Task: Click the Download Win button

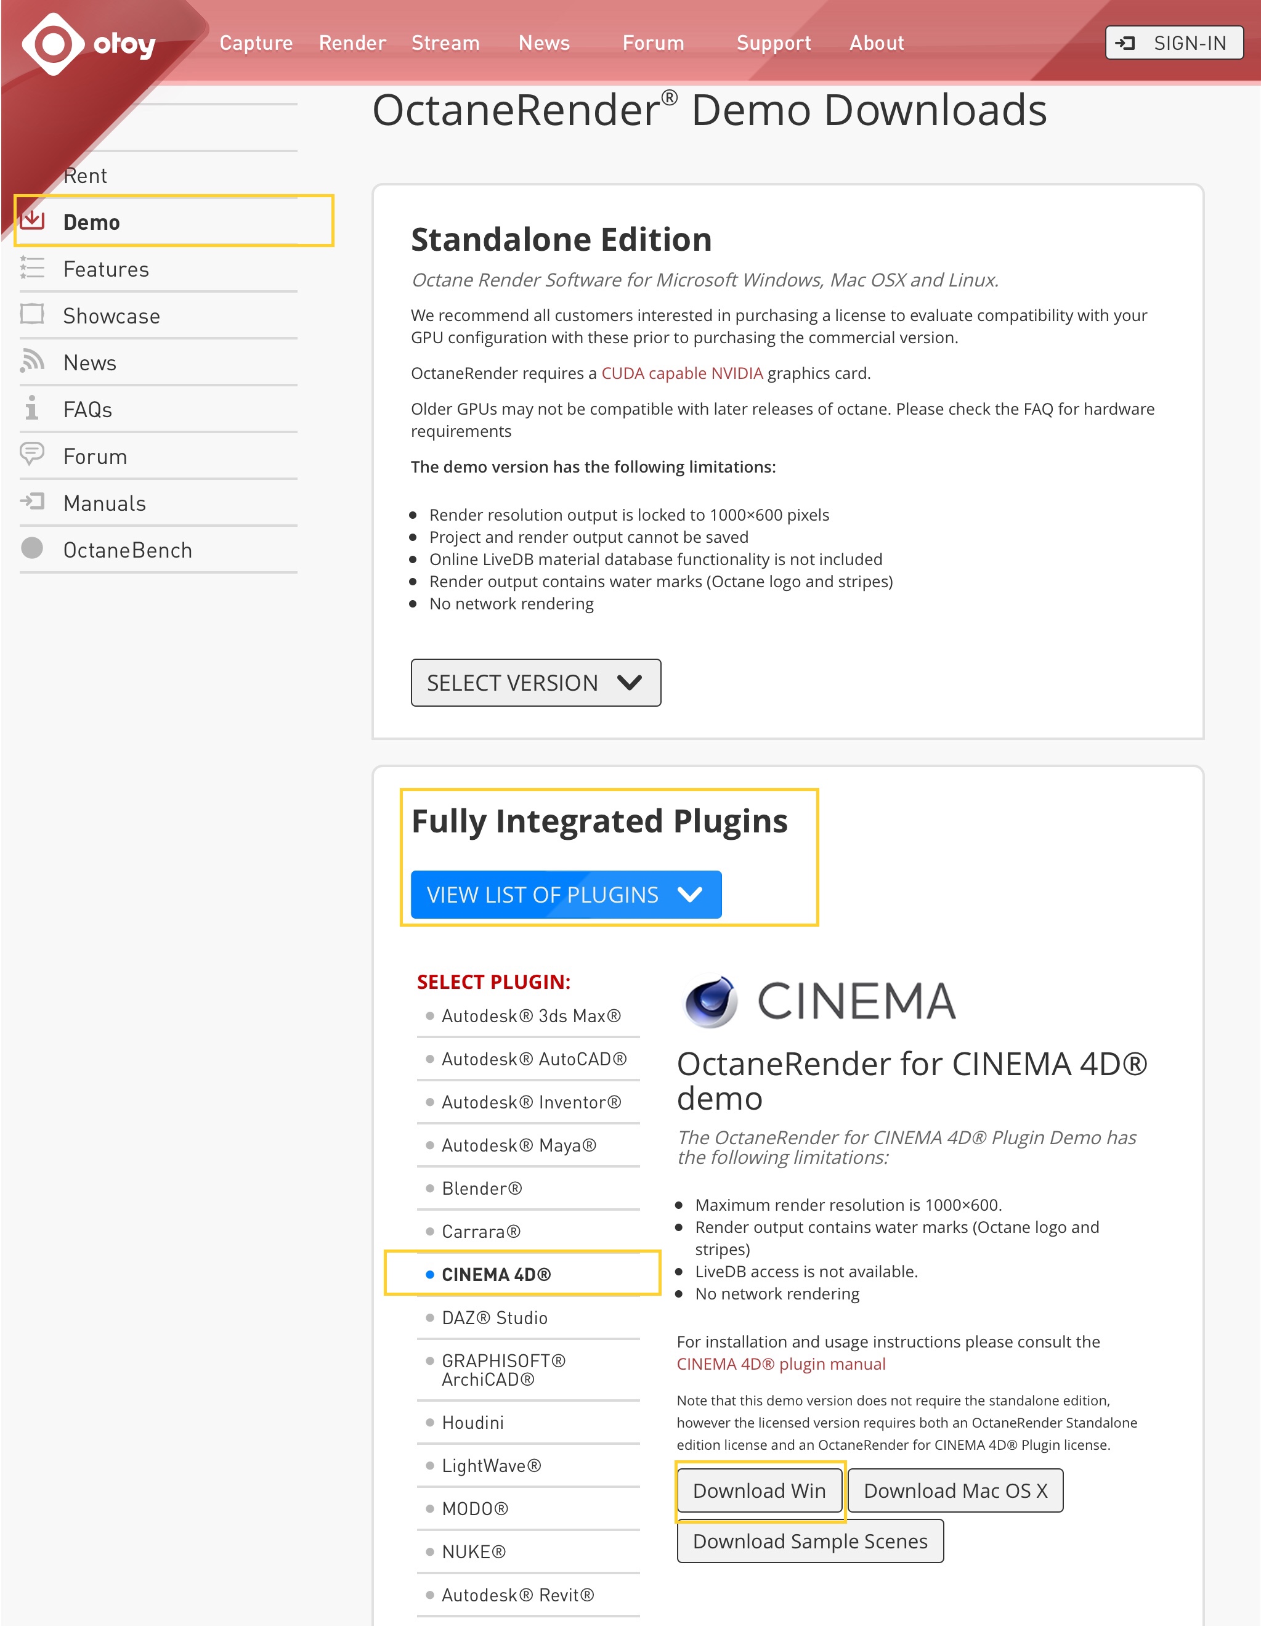Action: coord(760,1490)
